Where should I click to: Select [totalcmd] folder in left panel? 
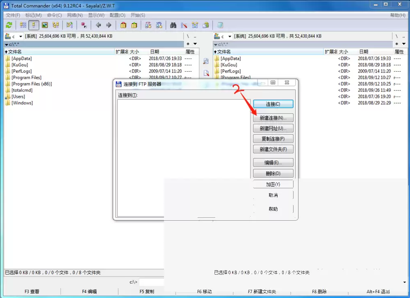[22, 90]
